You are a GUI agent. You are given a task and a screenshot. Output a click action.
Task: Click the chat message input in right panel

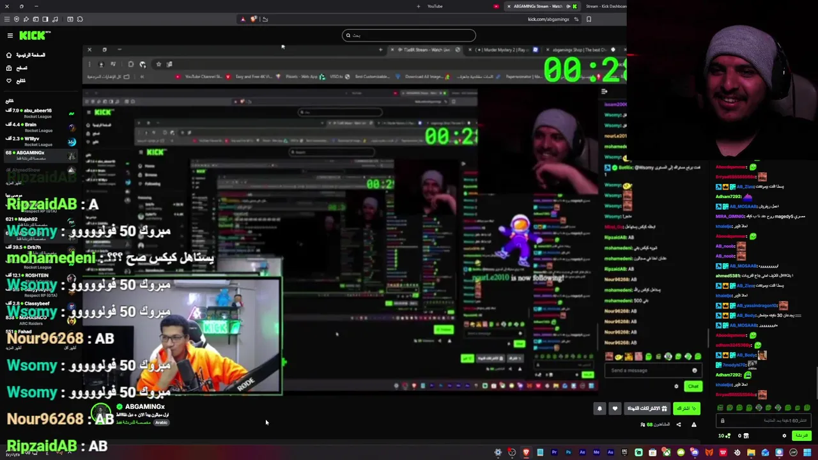coord(765,420)
